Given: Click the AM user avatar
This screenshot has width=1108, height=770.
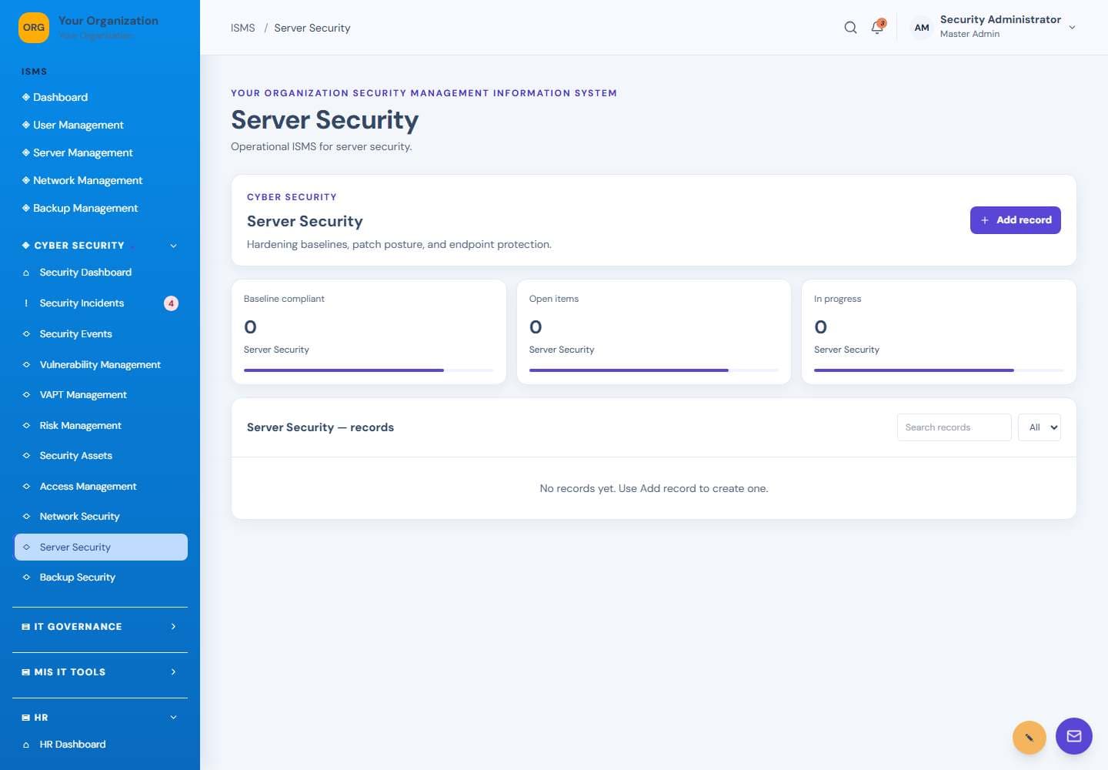Looking at the screenshot, I should 921,28.
